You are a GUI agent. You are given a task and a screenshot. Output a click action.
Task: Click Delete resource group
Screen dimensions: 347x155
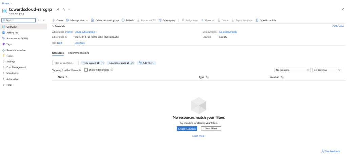click(x=105, y=20)
